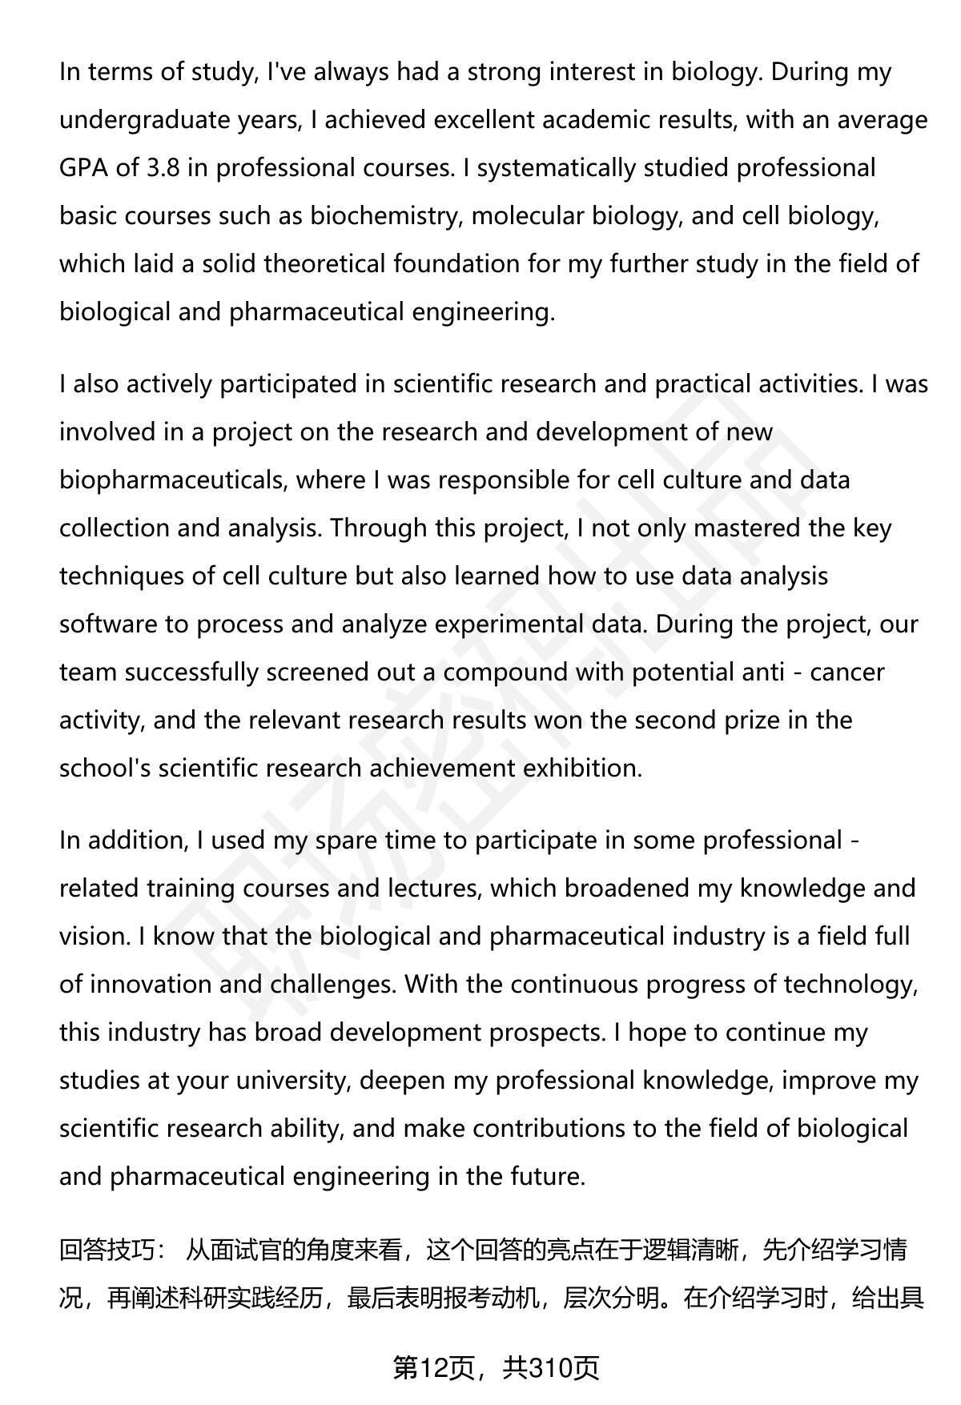Click the paragraph beginning "In terms of study"
Viewport: 961px width, 1405px height.
(x=493, y=191)
